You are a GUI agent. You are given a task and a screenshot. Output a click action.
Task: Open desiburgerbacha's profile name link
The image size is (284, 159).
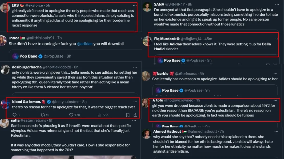pyautogui.click(x=27, y=67)
